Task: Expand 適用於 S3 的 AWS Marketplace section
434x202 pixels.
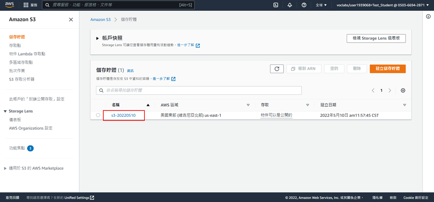Action: [x=5, y=168]
